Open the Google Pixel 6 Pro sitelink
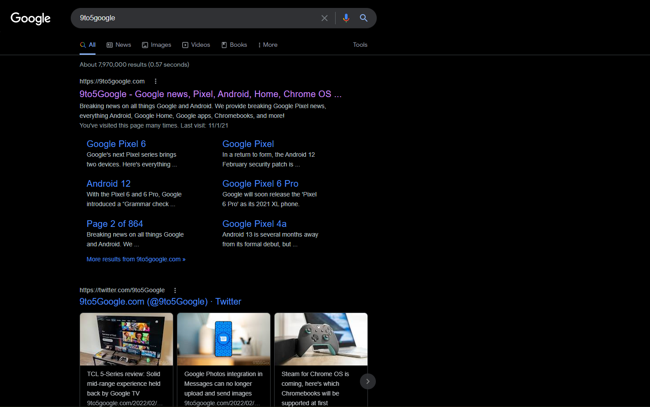 click(x=260, y=184)
